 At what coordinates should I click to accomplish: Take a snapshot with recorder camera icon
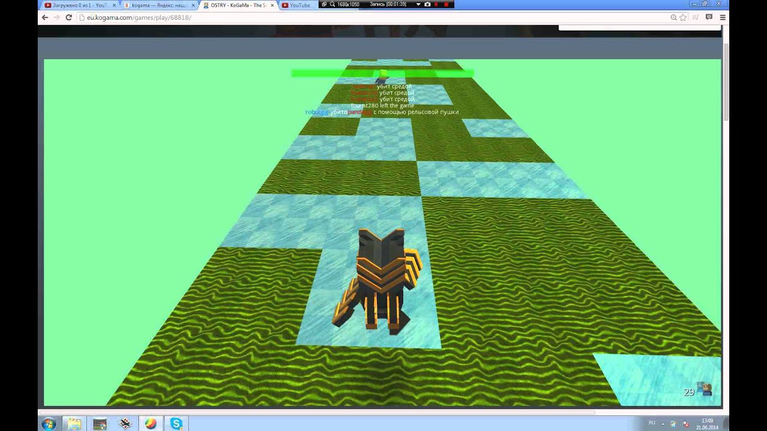point(427,4)
